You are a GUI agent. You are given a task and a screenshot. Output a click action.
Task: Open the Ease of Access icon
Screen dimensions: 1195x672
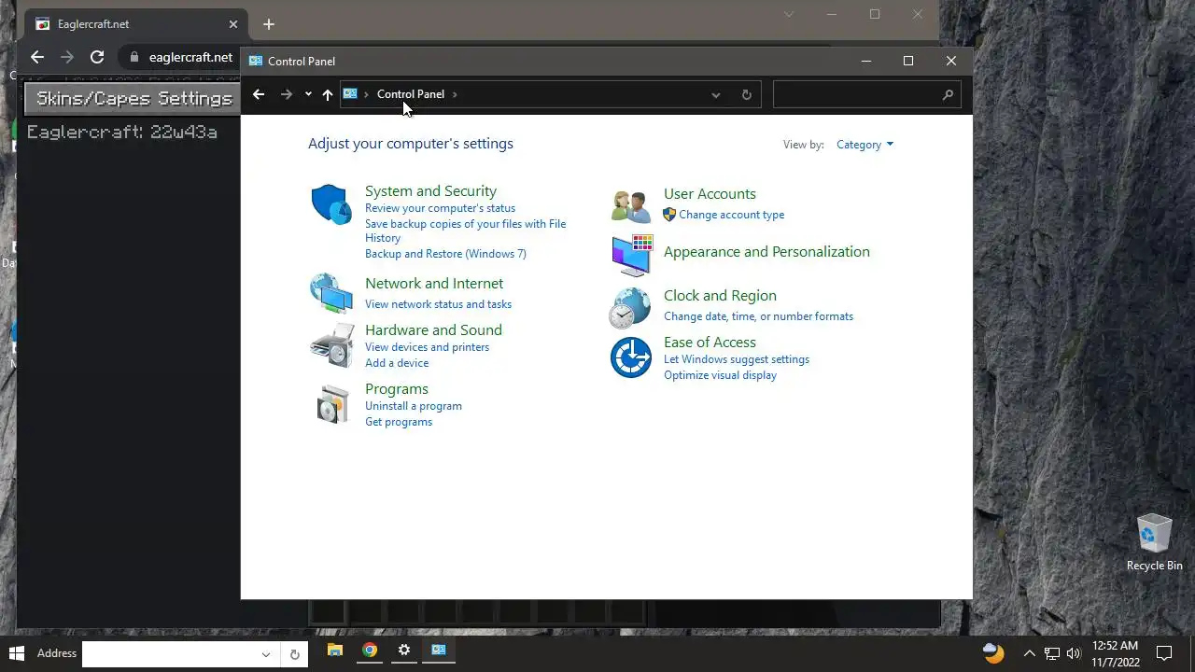(x=631, y=357)
